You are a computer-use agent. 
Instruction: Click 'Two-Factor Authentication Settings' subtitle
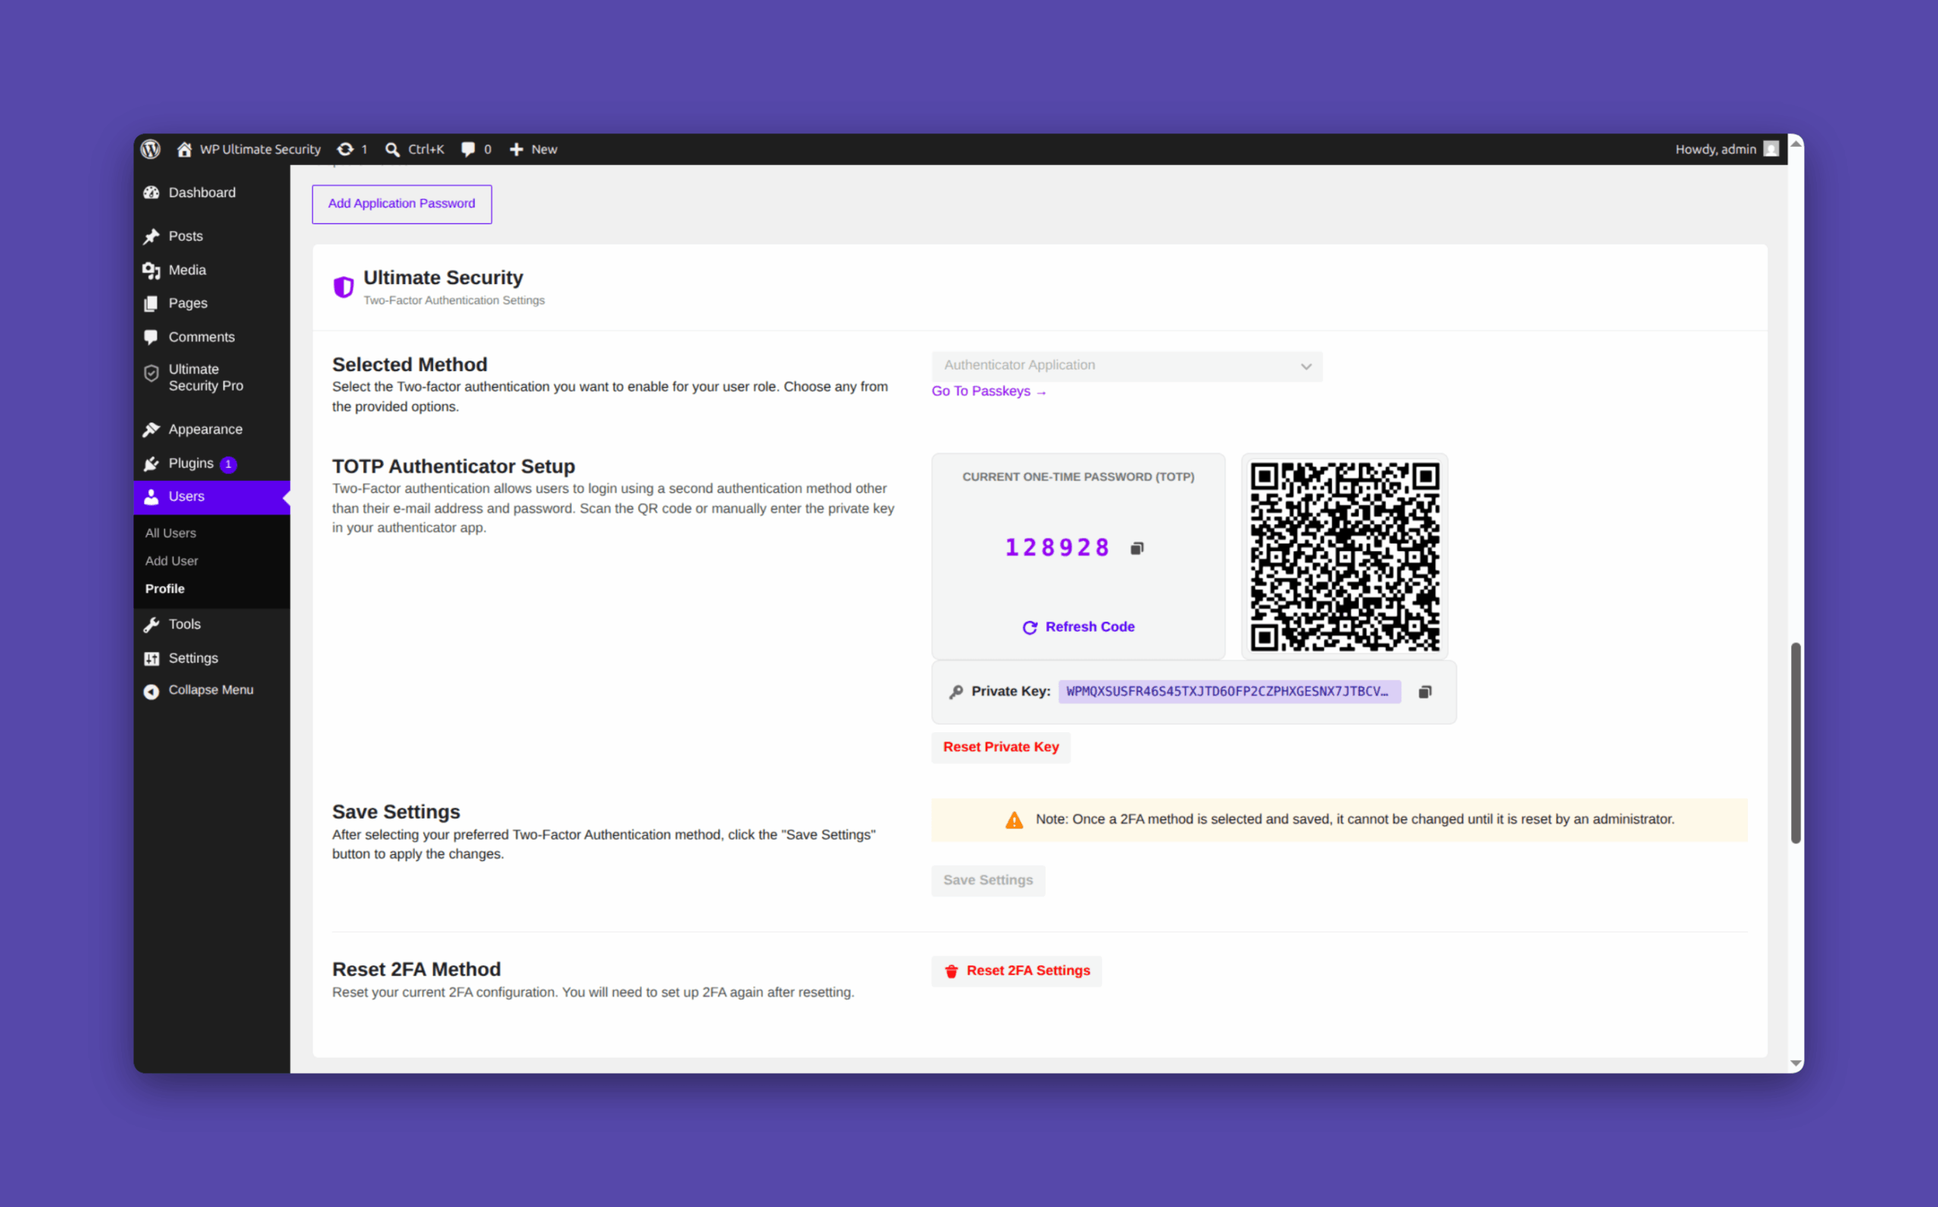click(x=454, y=301)
